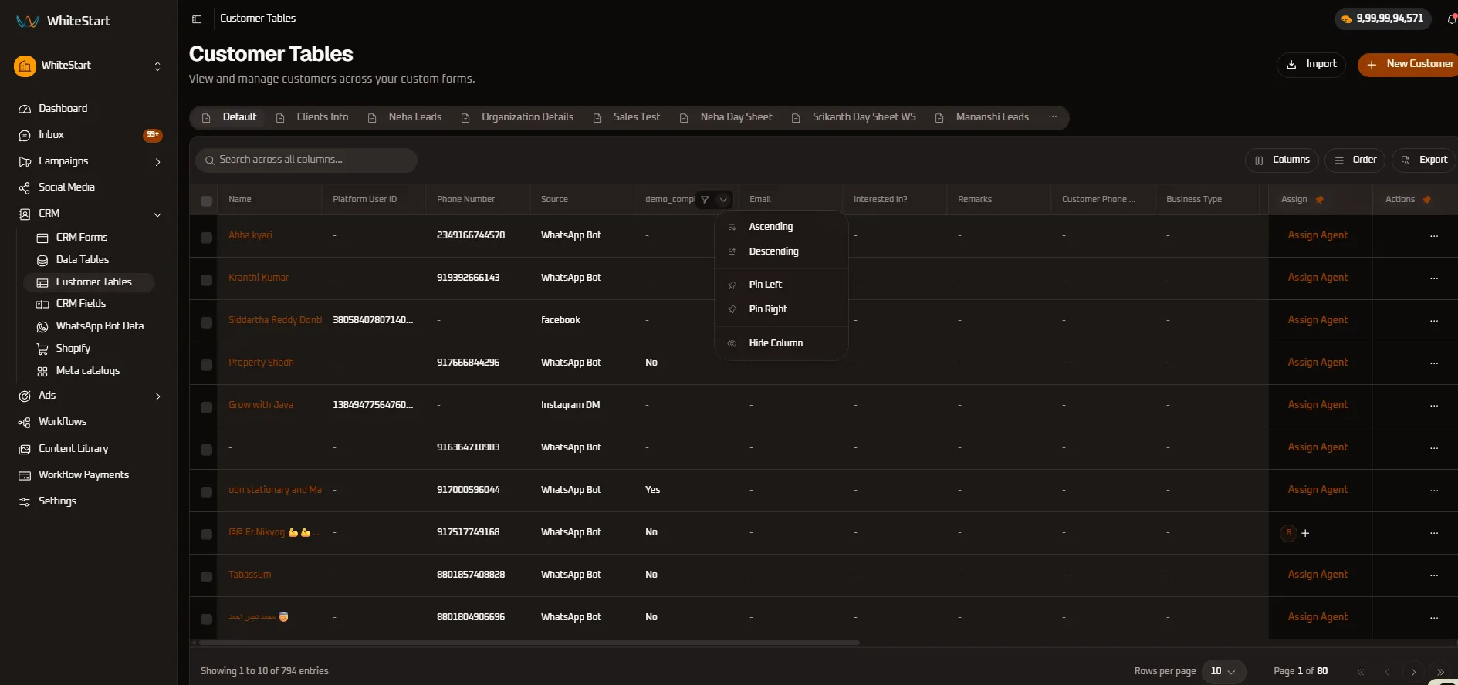
Task: Choose Hide Column from column menu
Action: coord(782,343)
